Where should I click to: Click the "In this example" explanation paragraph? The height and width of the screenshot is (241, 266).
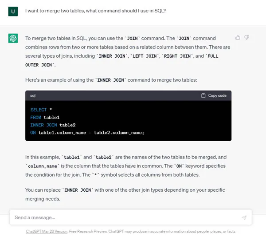coord(125,166)
